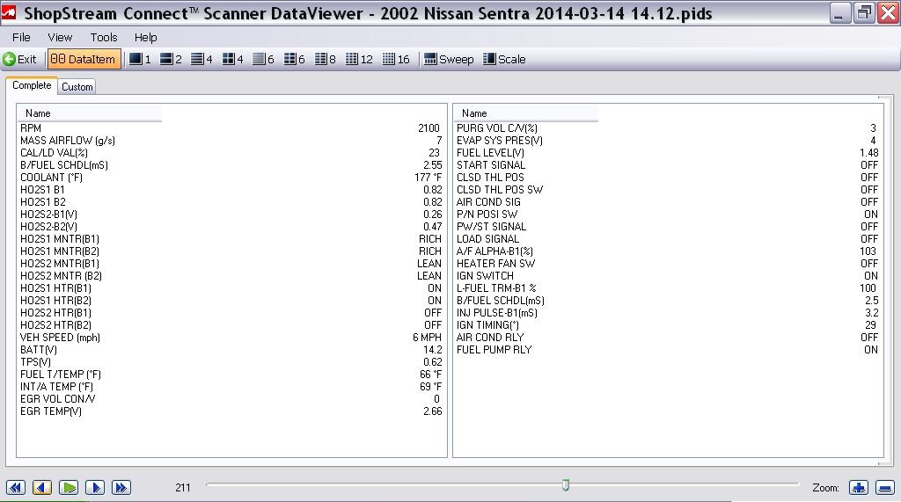
Task: Select the CAL/LD VAL(%) row
Action: pos(231,153)
